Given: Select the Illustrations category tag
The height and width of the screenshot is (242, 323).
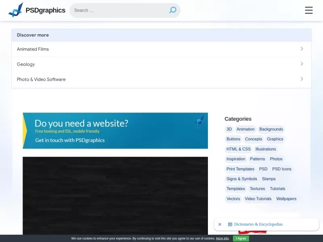Looking at the screenshot, I should tap(266, 149).
